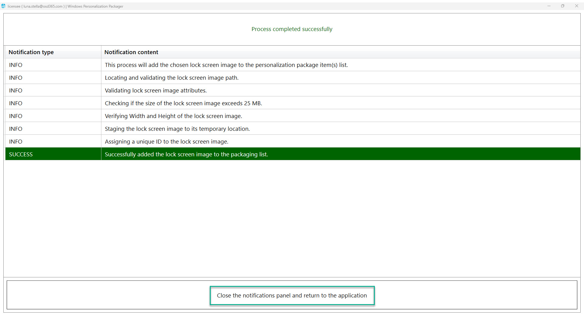The height and width of the screenshot is (316, 584).
Task: Click the Notification content column header
Action: [131, 52]
